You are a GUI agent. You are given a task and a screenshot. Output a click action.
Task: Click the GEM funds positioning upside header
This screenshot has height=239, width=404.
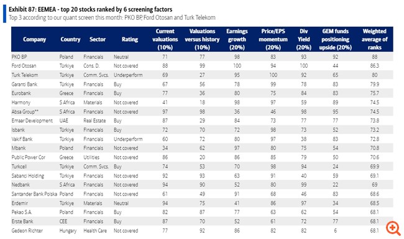click(x=335, y=39)
